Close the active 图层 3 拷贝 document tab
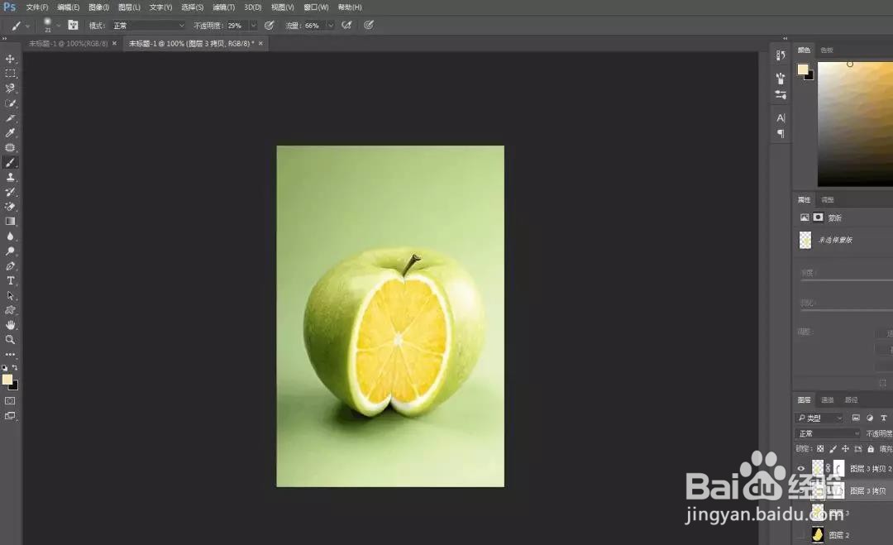The height and width of the screenshot is (545, 893). 260,43
